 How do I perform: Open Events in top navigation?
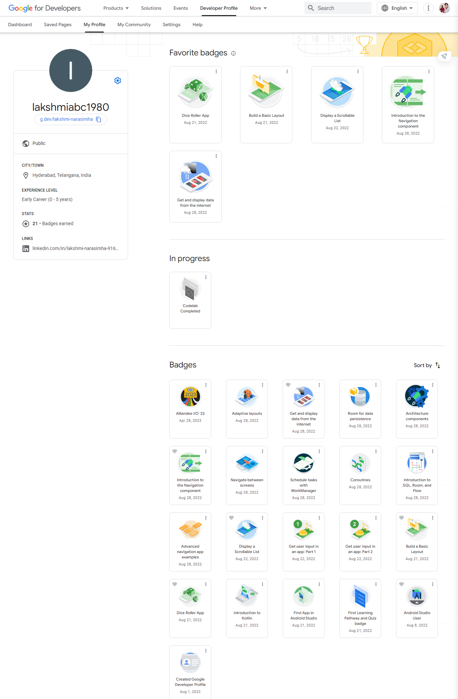[181, 8]
